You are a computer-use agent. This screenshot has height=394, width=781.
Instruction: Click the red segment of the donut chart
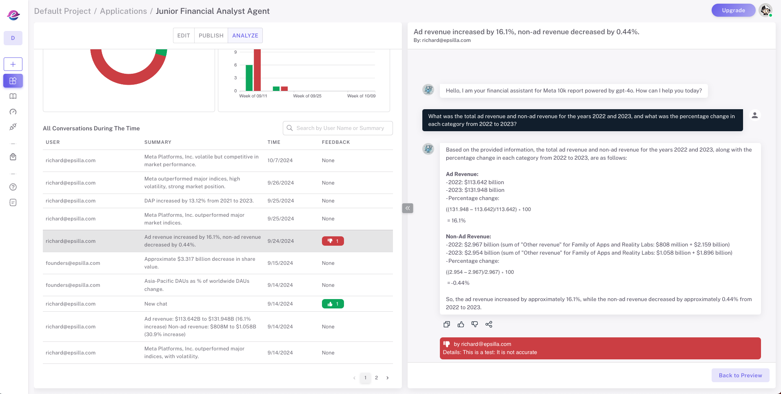tap(129, 79)
